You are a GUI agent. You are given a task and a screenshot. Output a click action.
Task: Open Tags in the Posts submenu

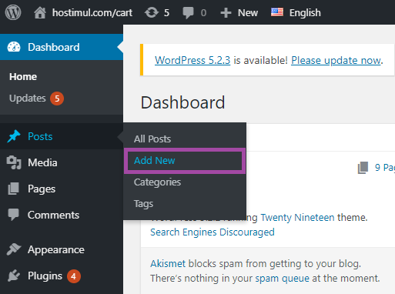(143, 204)
